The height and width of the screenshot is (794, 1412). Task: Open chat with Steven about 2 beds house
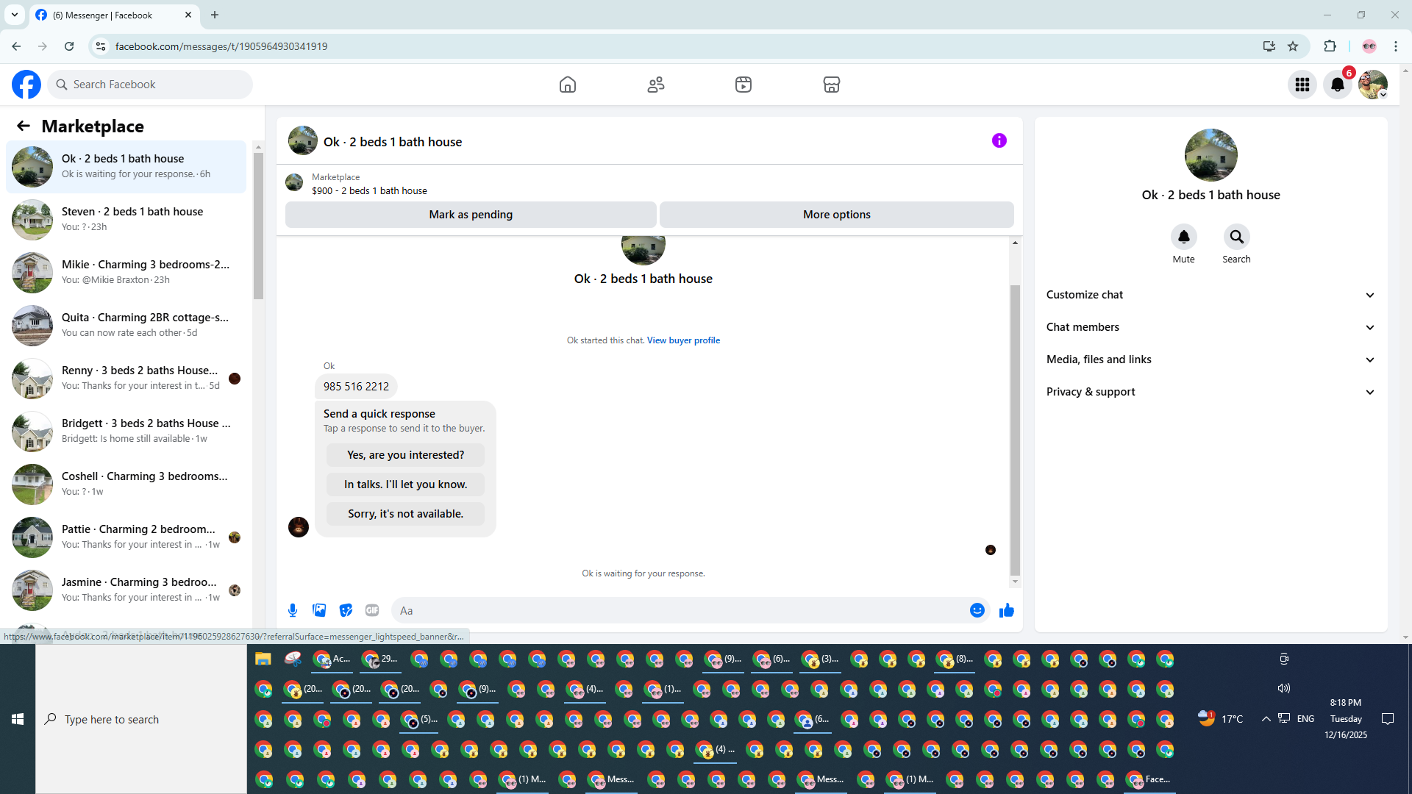pos(126,220)
